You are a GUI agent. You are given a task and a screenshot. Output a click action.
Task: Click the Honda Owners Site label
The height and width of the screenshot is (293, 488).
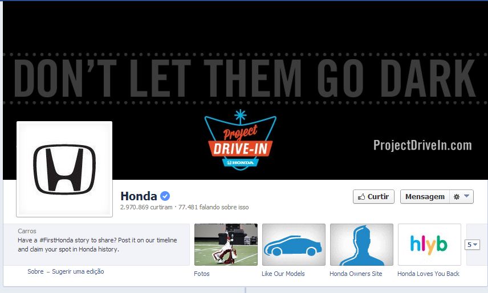click(356, 274)
